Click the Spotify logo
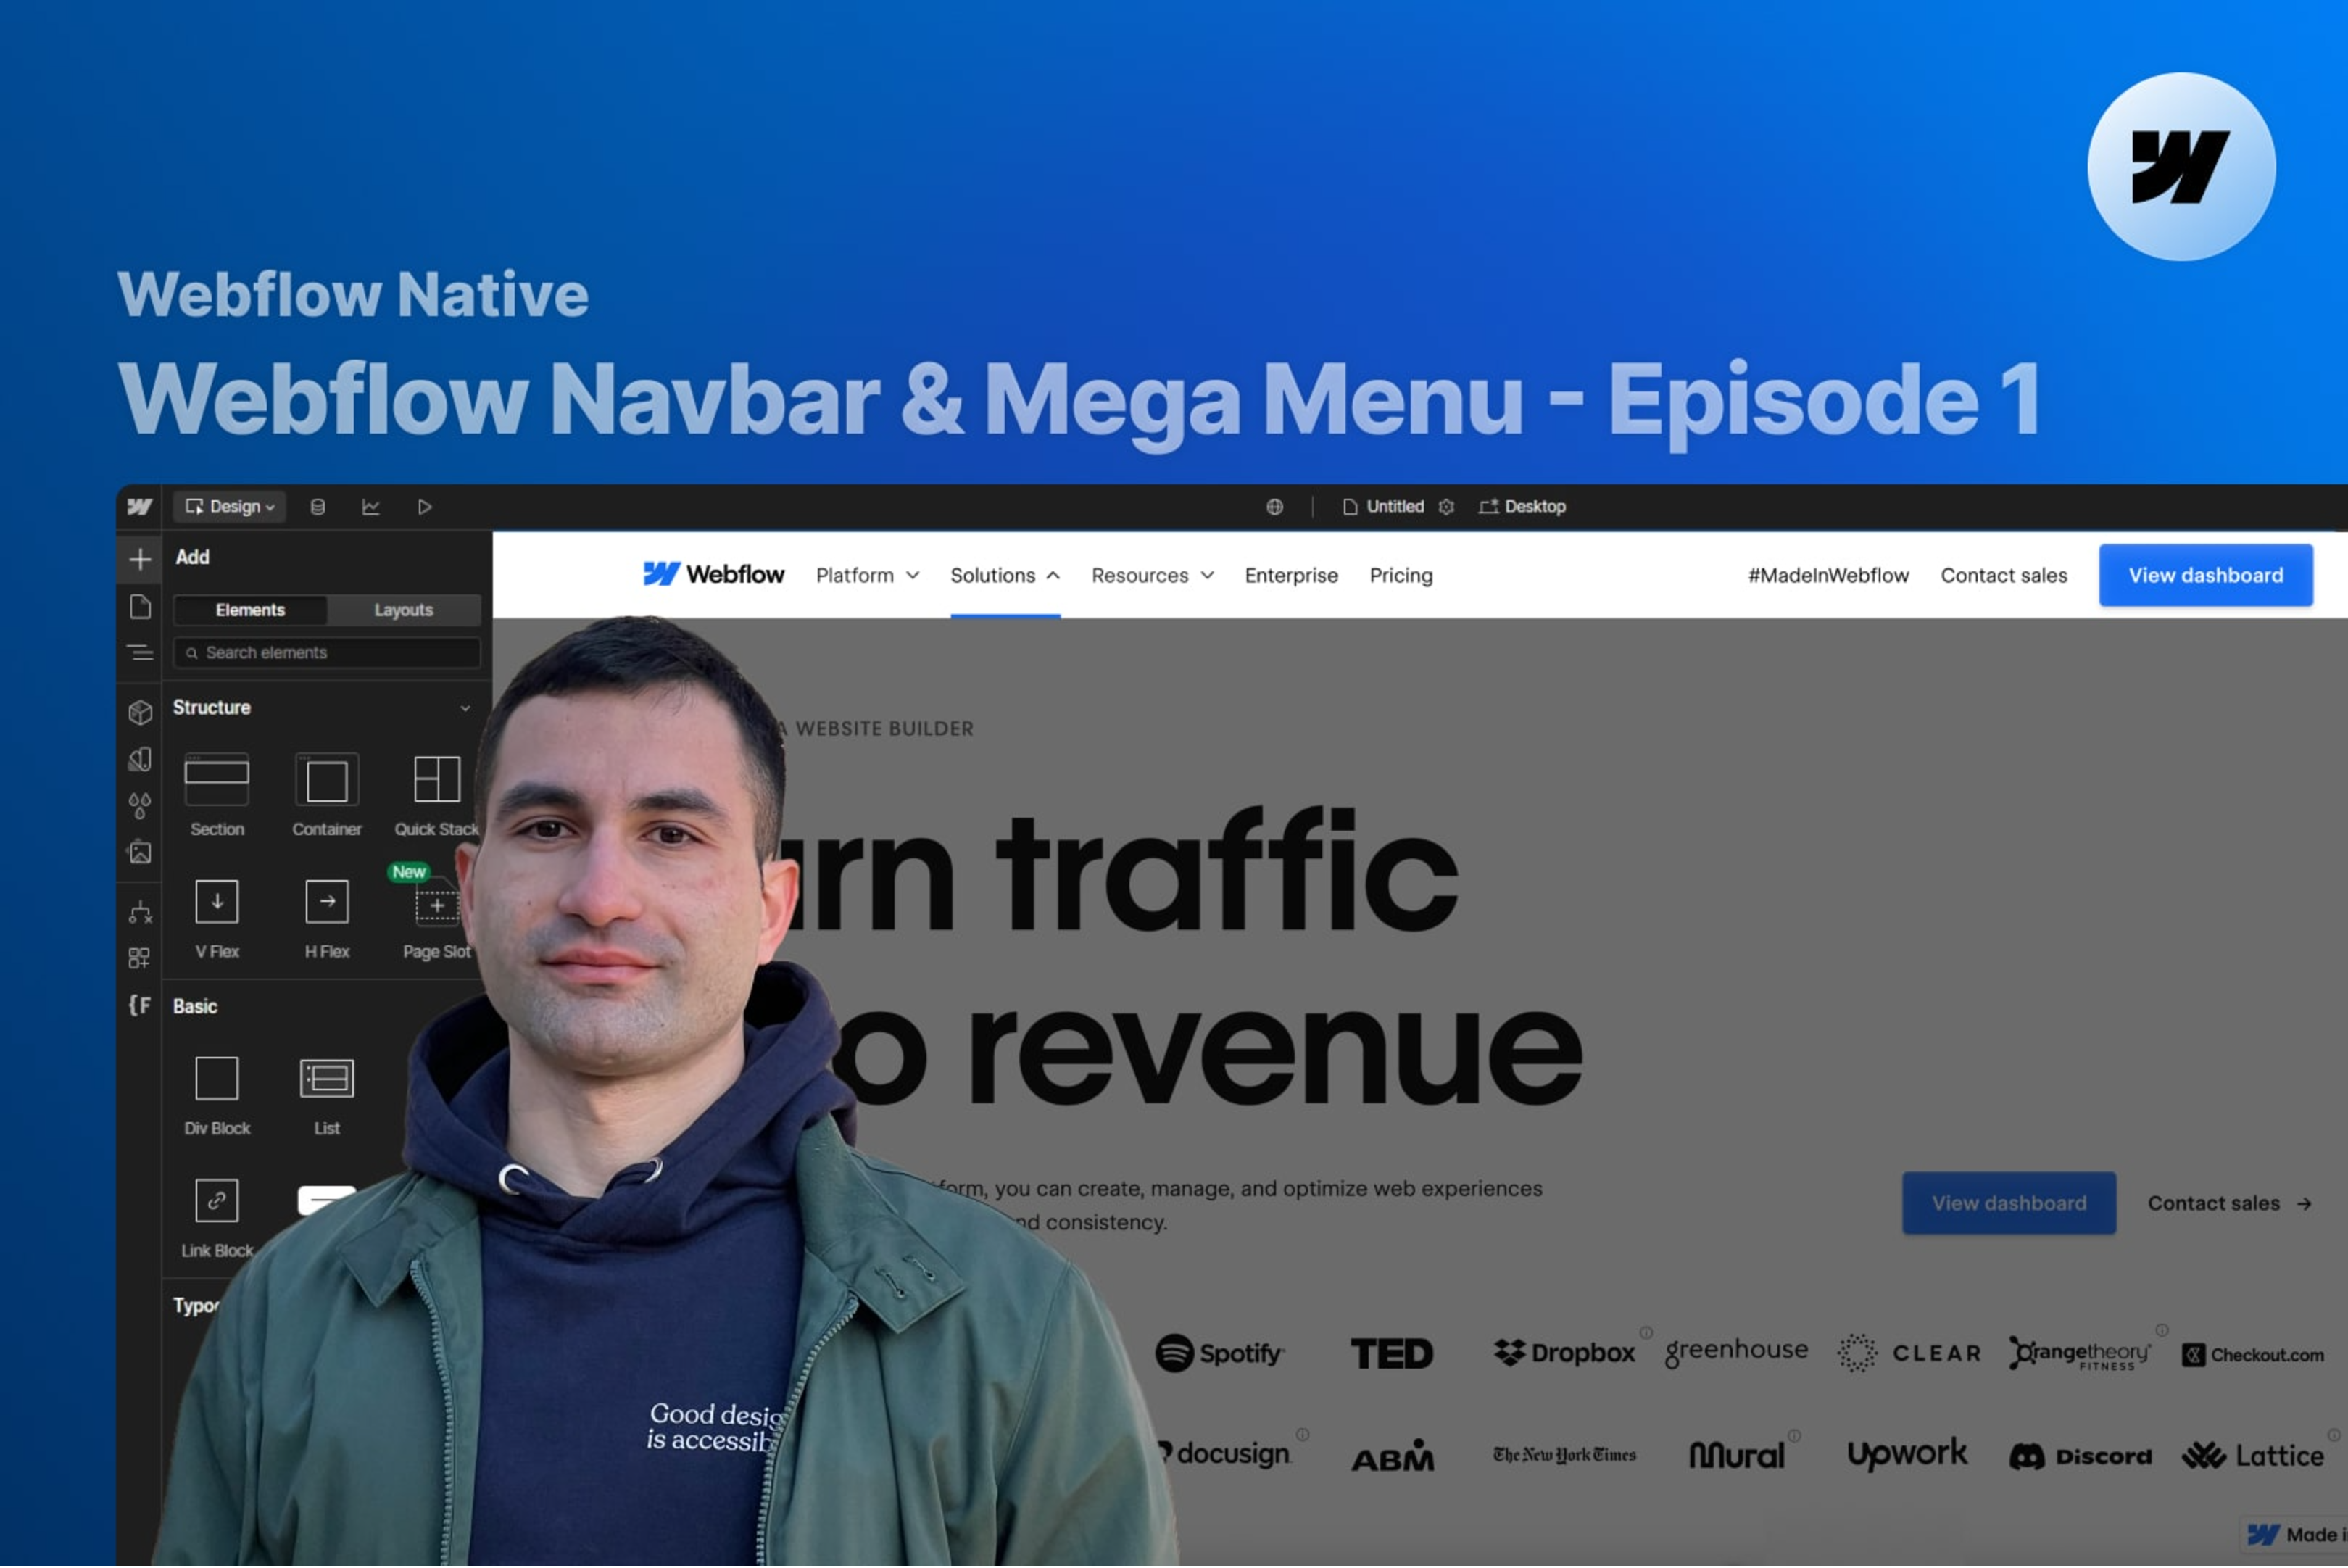2348x1568 pixels. [1219, 1354]
